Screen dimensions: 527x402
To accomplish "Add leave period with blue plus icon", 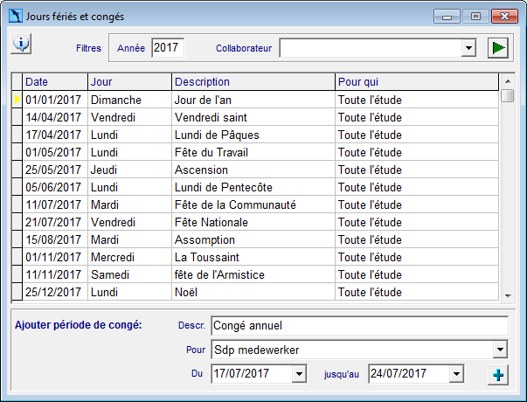I will [498, 375].
